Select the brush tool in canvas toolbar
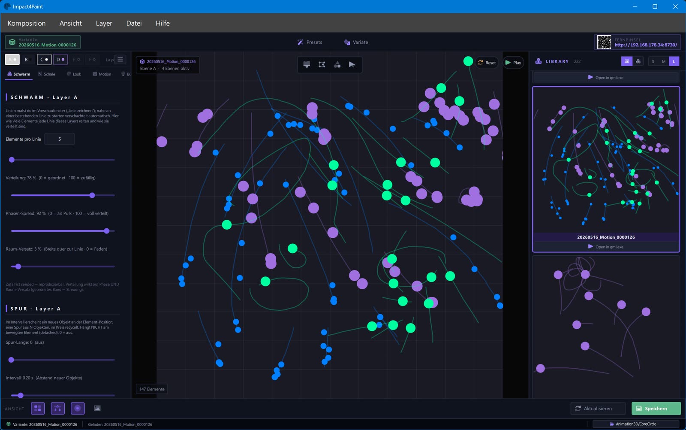686x430 pixels. 307,64
